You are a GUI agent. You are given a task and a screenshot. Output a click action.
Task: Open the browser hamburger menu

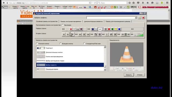[167, 3]
